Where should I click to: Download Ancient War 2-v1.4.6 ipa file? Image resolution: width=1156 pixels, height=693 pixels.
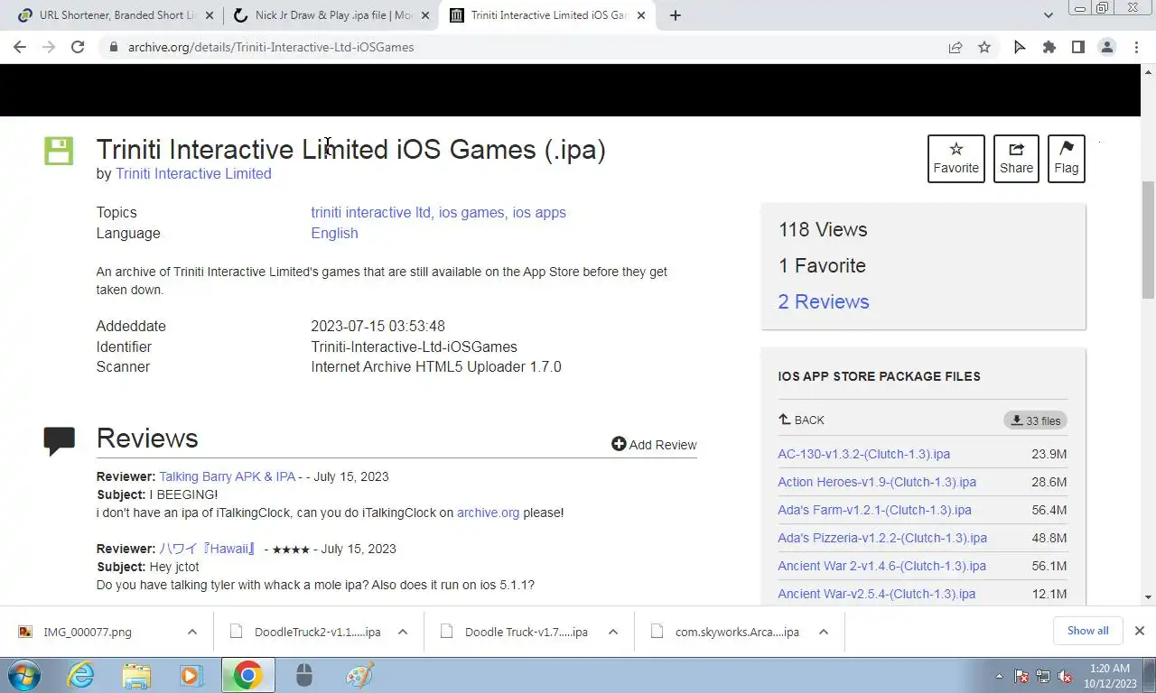[881, 566]
